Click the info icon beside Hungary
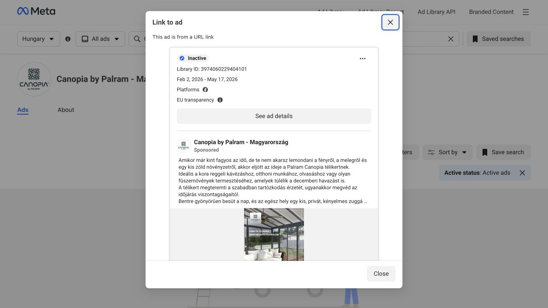This screenshot has height=308, width=548. (x=68, y=39)
